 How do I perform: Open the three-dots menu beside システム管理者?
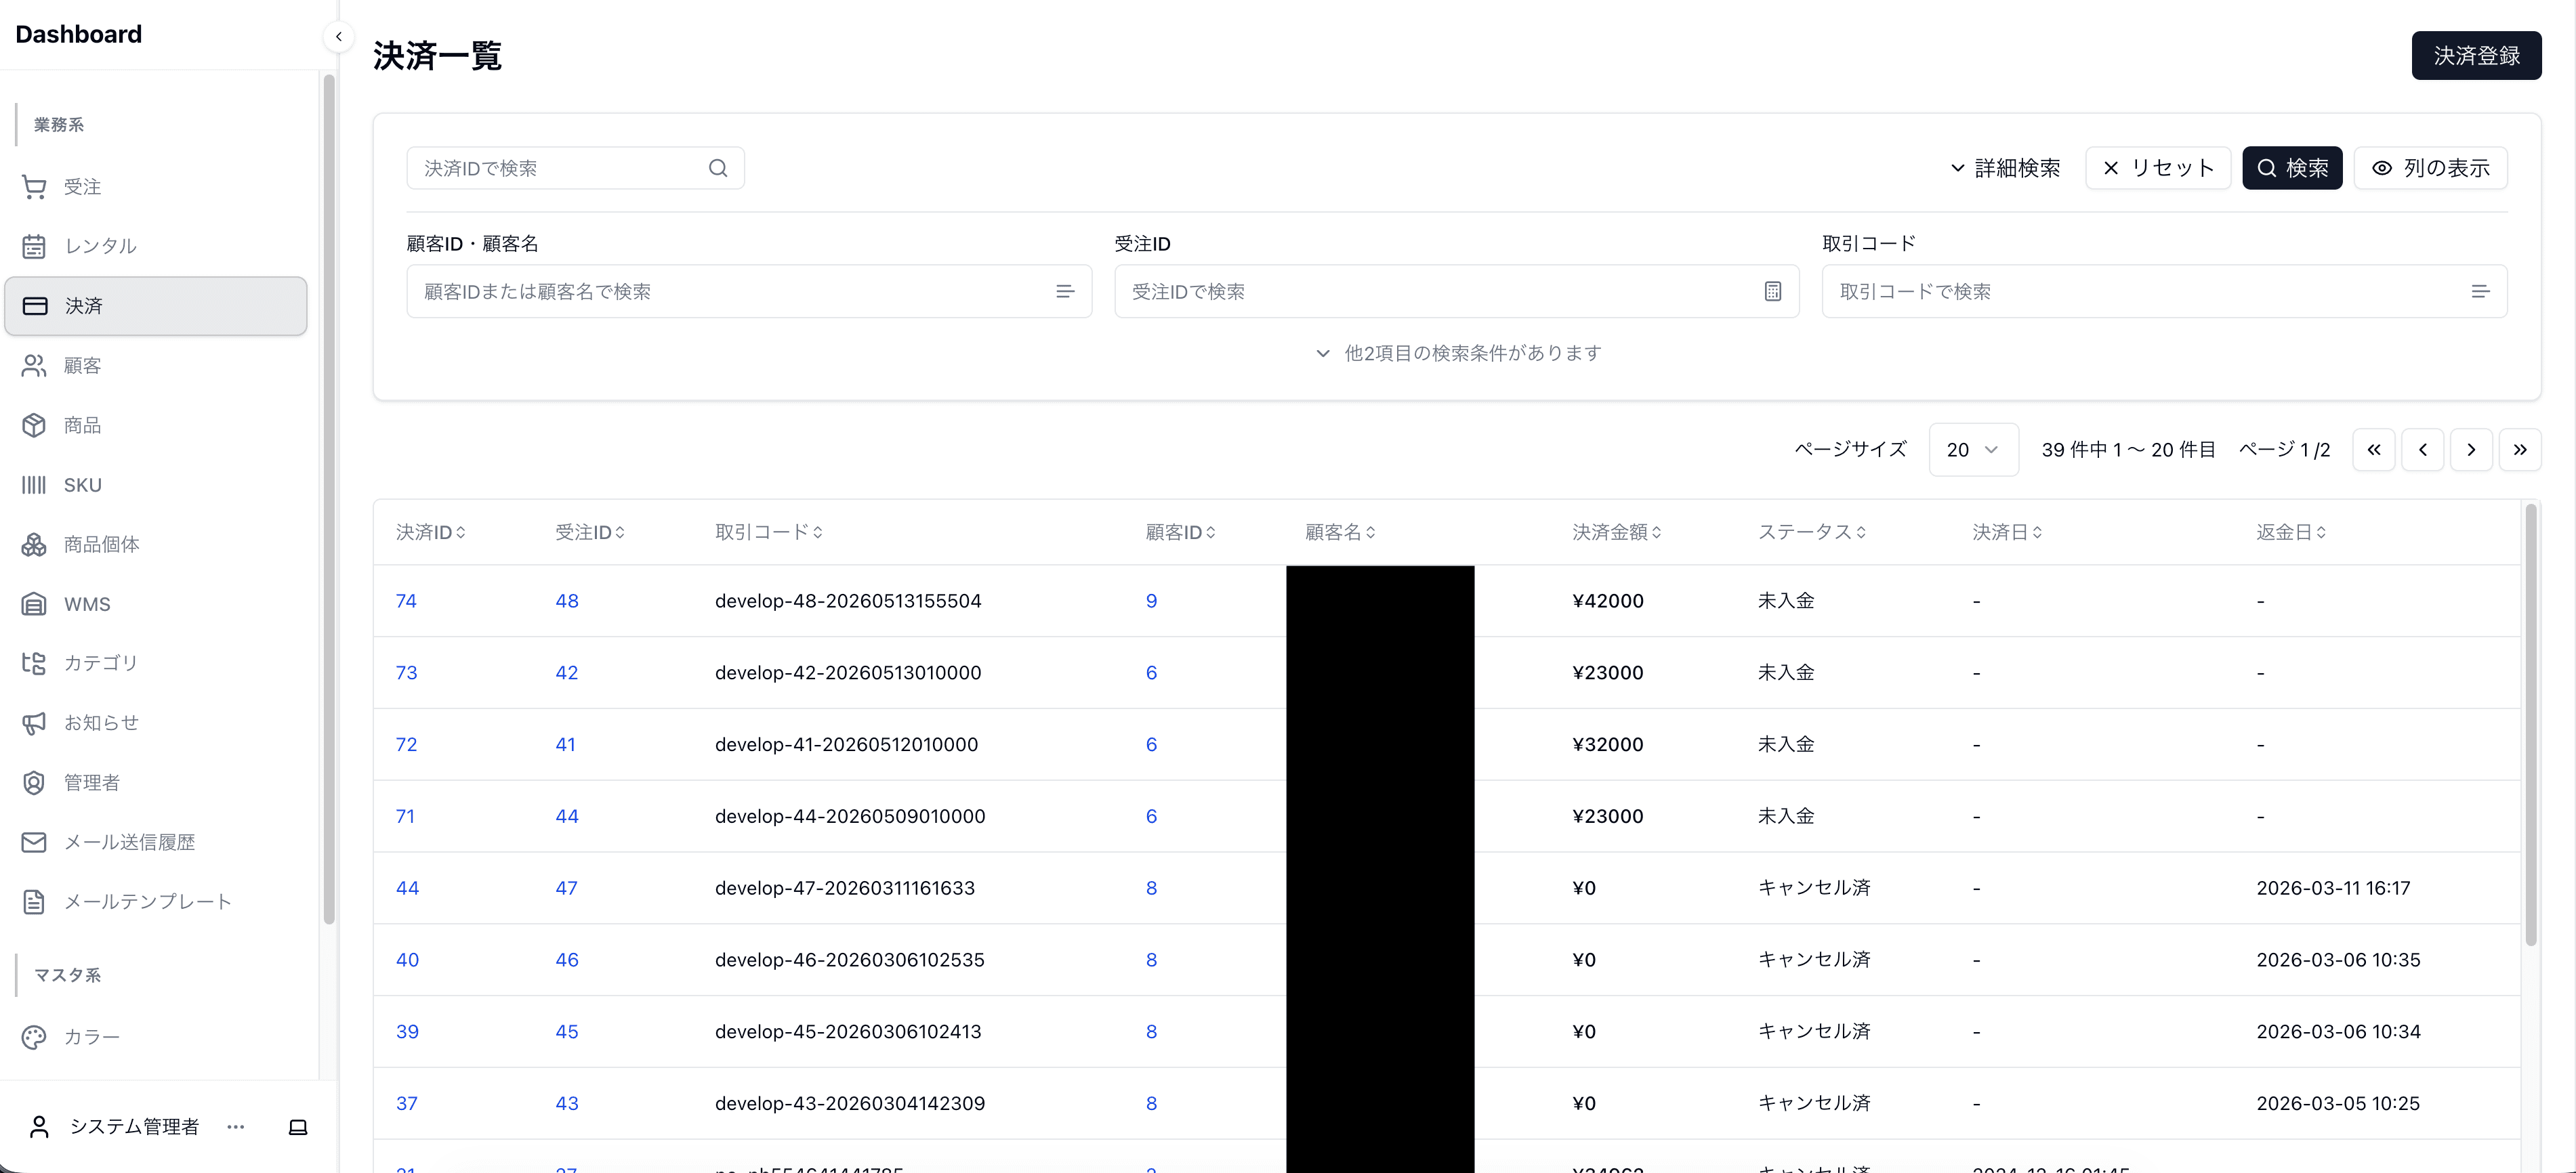236,1127
